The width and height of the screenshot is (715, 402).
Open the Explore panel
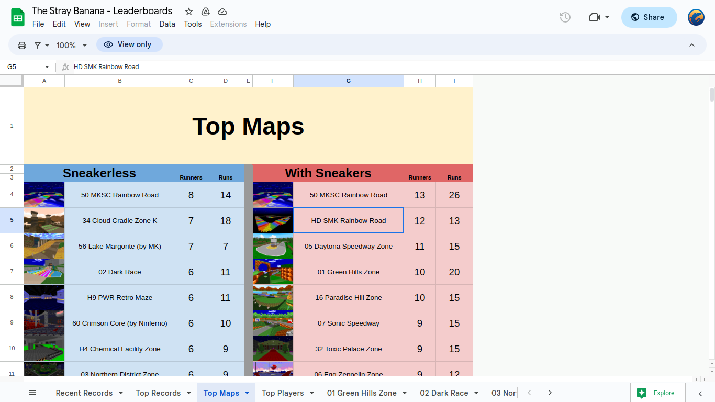click(x=656, y=393)
